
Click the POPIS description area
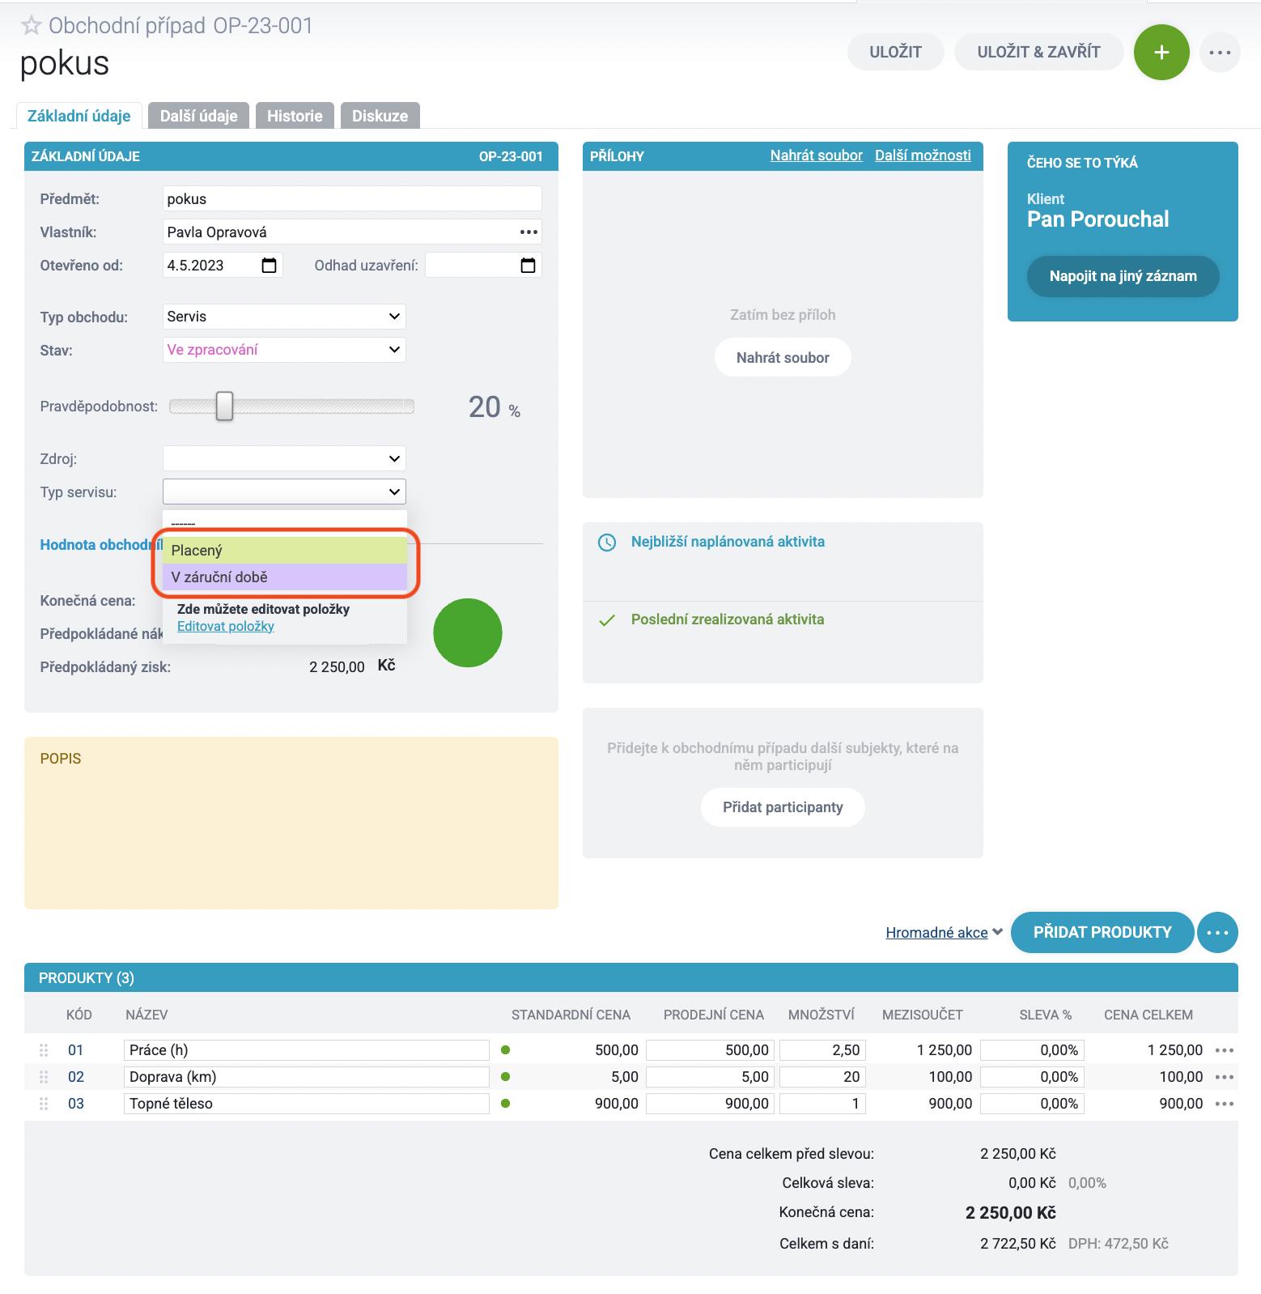(x=291, y=823)
